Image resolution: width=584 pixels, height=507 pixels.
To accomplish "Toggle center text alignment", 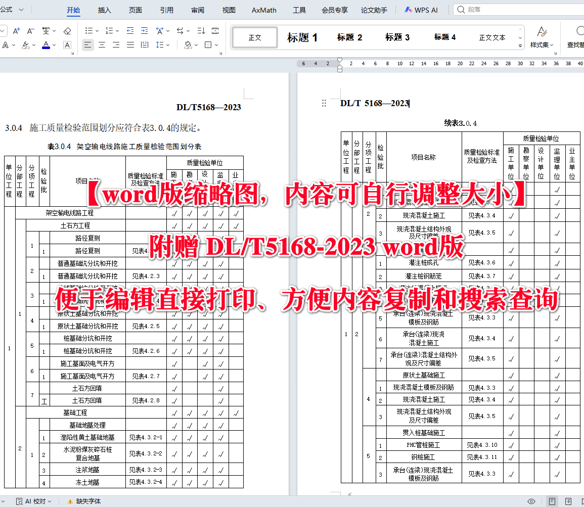I will (102, 45).
